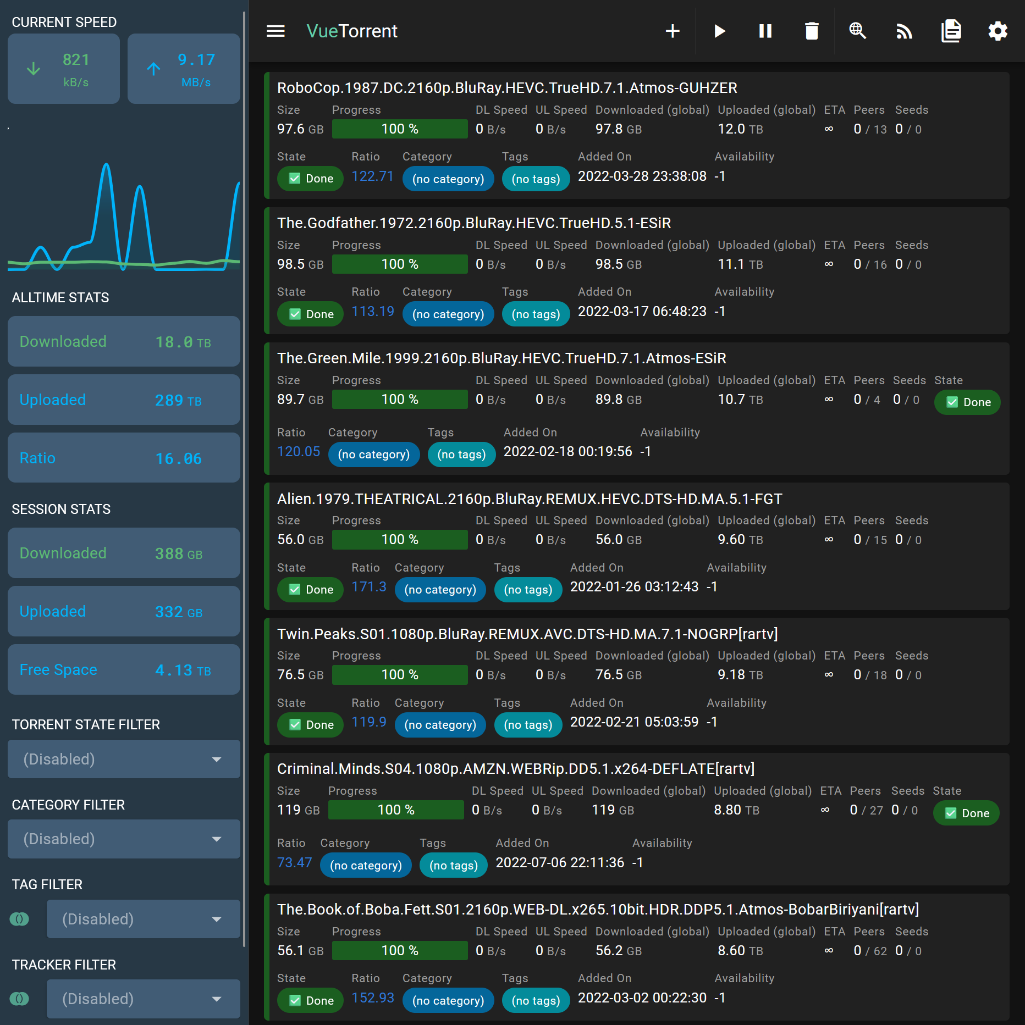Pause torrents with the pause icon
1025x1025 pixels.
765,31
